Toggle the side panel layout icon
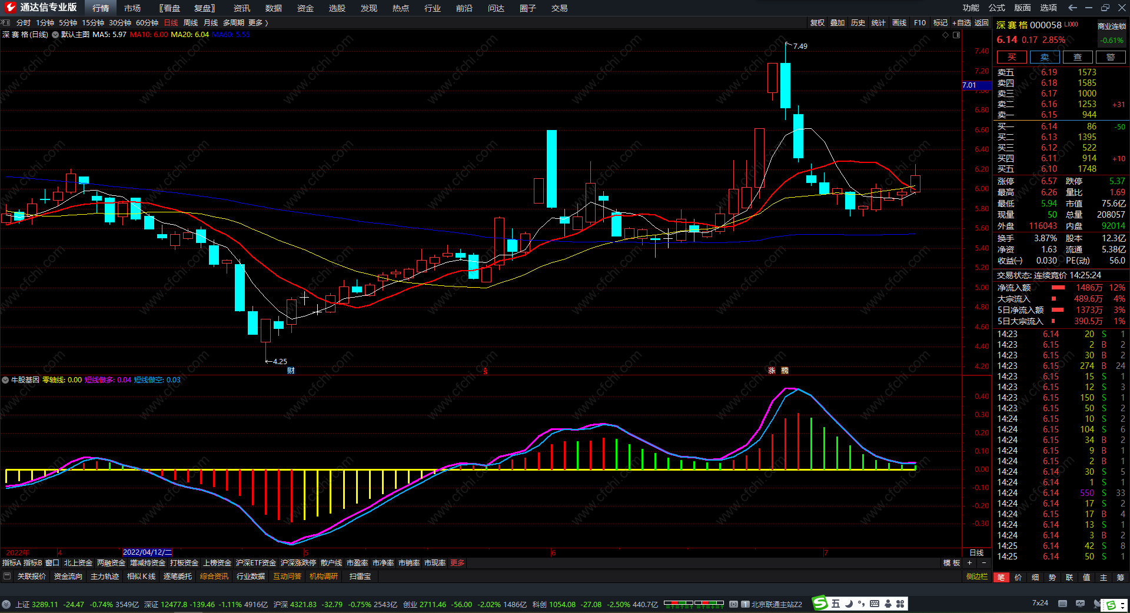The width and height of the screenshot is (1130, 613). click(956, 35)
